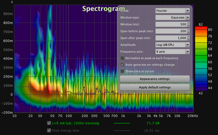Enable Normalise to peak at each frequency
Viewport: 218px width, 135px height.
pyautogui.click(x=122, y=58)
